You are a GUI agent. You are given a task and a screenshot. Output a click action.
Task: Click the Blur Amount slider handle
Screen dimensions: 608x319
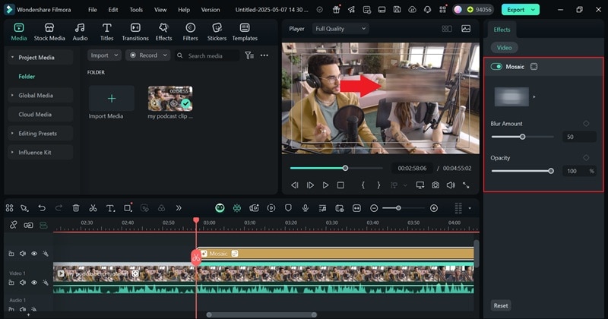[x=522, y=137]
